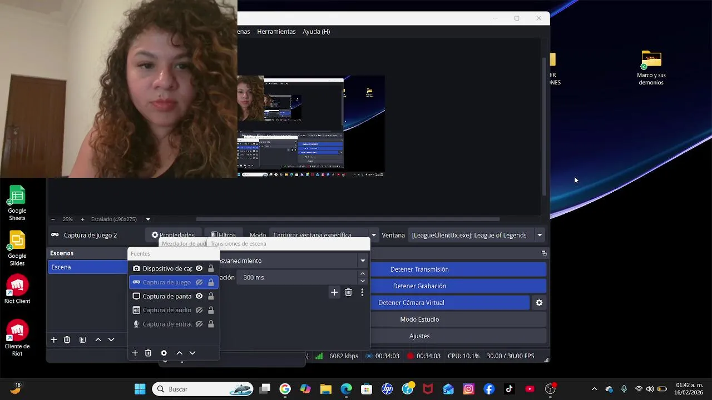The image size is (712, 400).
Task: Click the 300 ms duration field
Action: coord(298,277)
